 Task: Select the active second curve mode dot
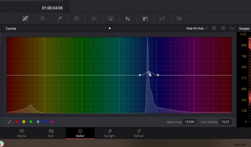[109, 28]
